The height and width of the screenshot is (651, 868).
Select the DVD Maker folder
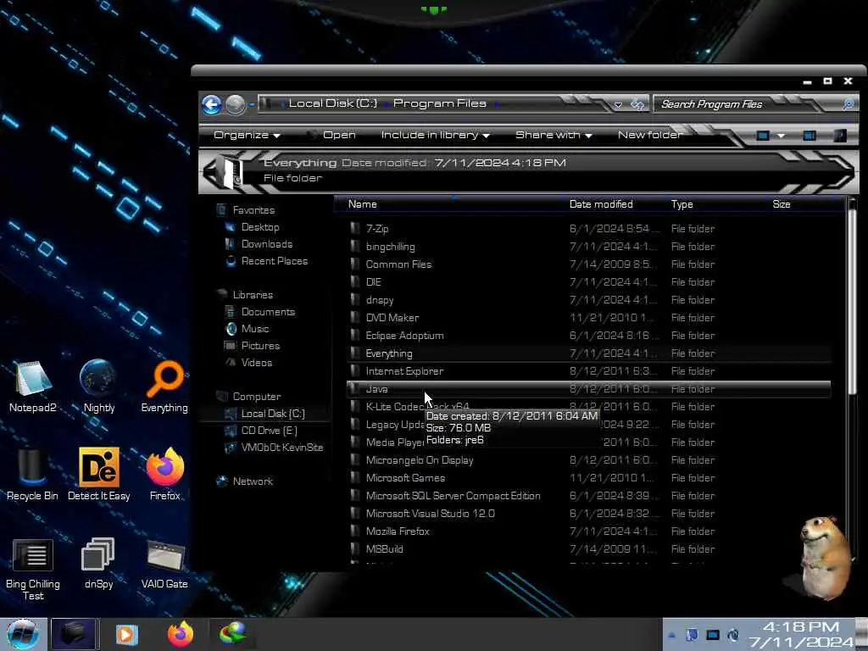[x=392, y=318]
